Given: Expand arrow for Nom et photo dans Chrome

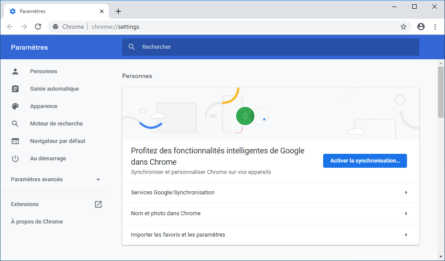Looking at the screenshot, I should [406, 214].
